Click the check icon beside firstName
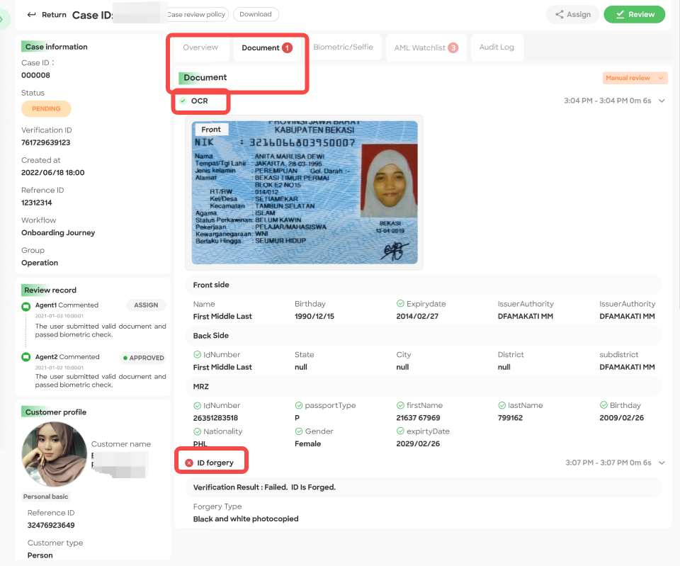 click(x=400, y=405)
